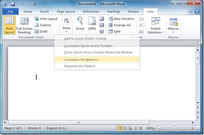Viewport: 204px width, 135px height.
Task: Open Switch Windows dropdown
Action: (156, 25)
